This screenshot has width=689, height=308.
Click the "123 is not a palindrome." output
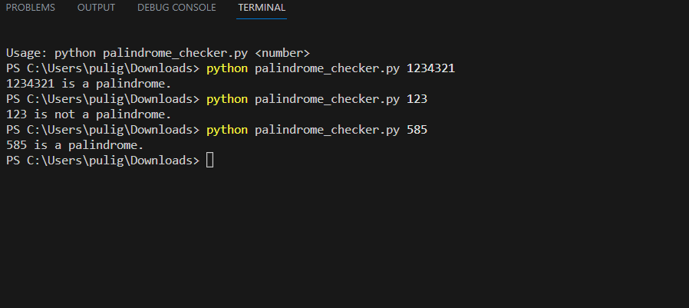(x=88, y=114)
